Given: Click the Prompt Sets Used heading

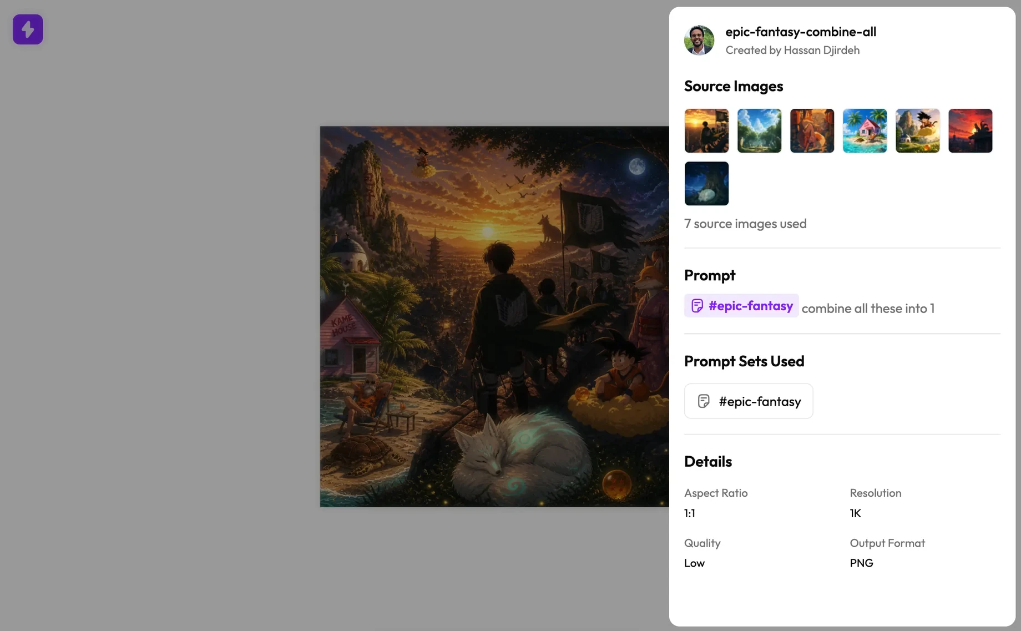Looking at the screenshot, I should tap(744, 361).
